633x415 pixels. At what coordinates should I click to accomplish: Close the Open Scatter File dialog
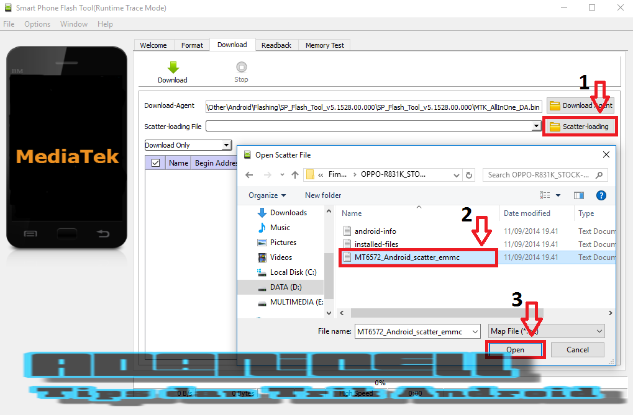606,154
